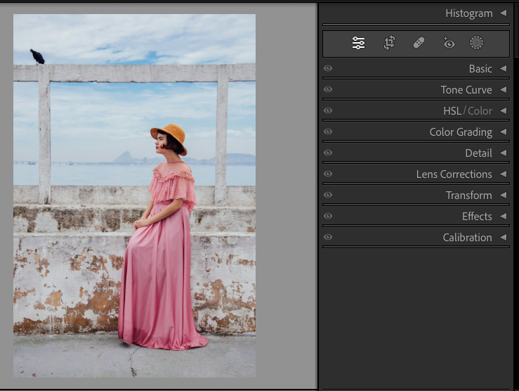Toggle Basic panel visibility eye
This screenshot has width=519, height=391.
(328, 68)
